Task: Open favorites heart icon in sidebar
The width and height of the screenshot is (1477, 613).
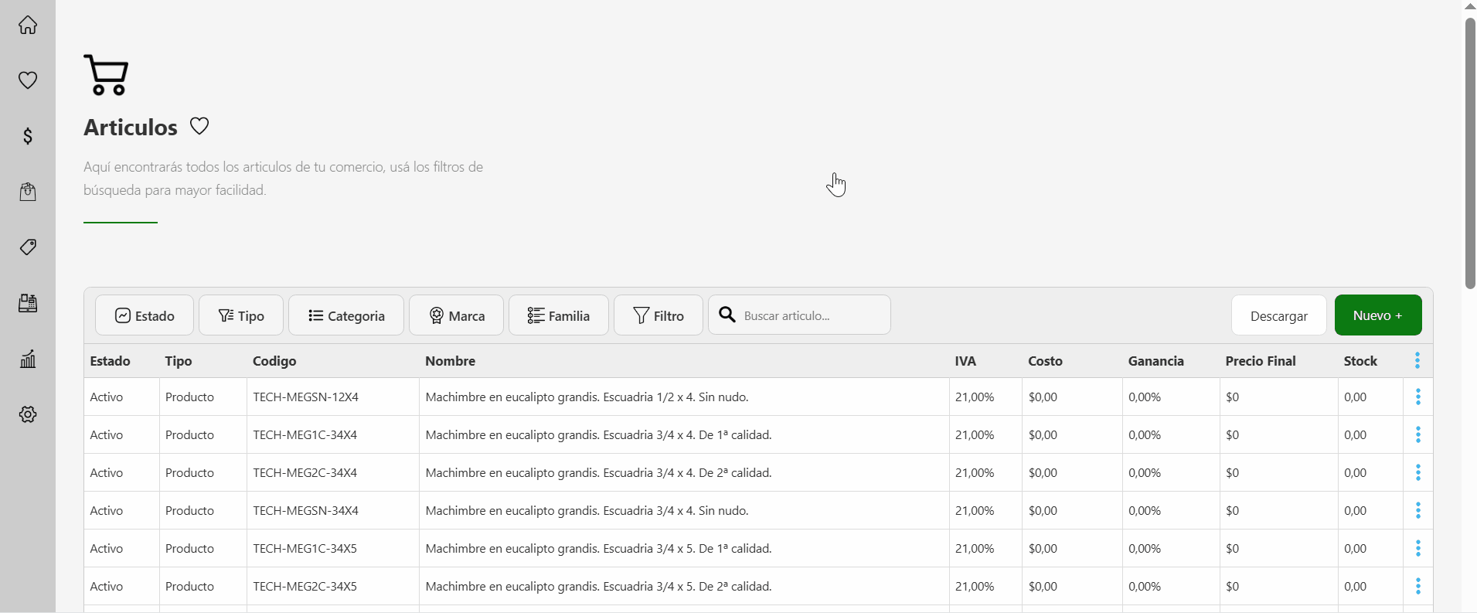Action: pos(28,80)
